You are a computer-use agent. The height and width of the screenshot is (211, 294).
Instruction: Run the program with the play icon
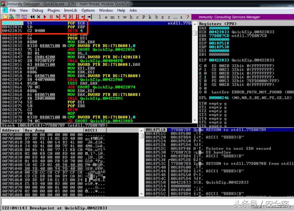[44, 17]
